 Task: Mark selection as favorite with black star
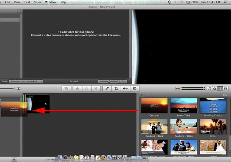tap(78, 88)
